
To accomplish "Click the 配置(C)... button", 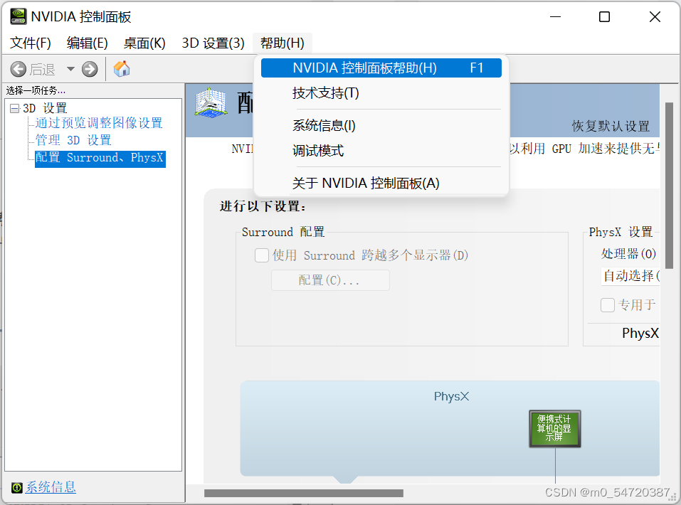I will click(x=330, y=280).
